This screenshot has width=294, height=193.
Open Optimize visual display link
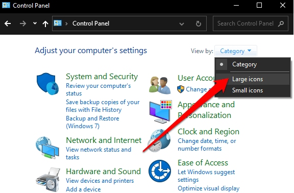tap(208, 188)
